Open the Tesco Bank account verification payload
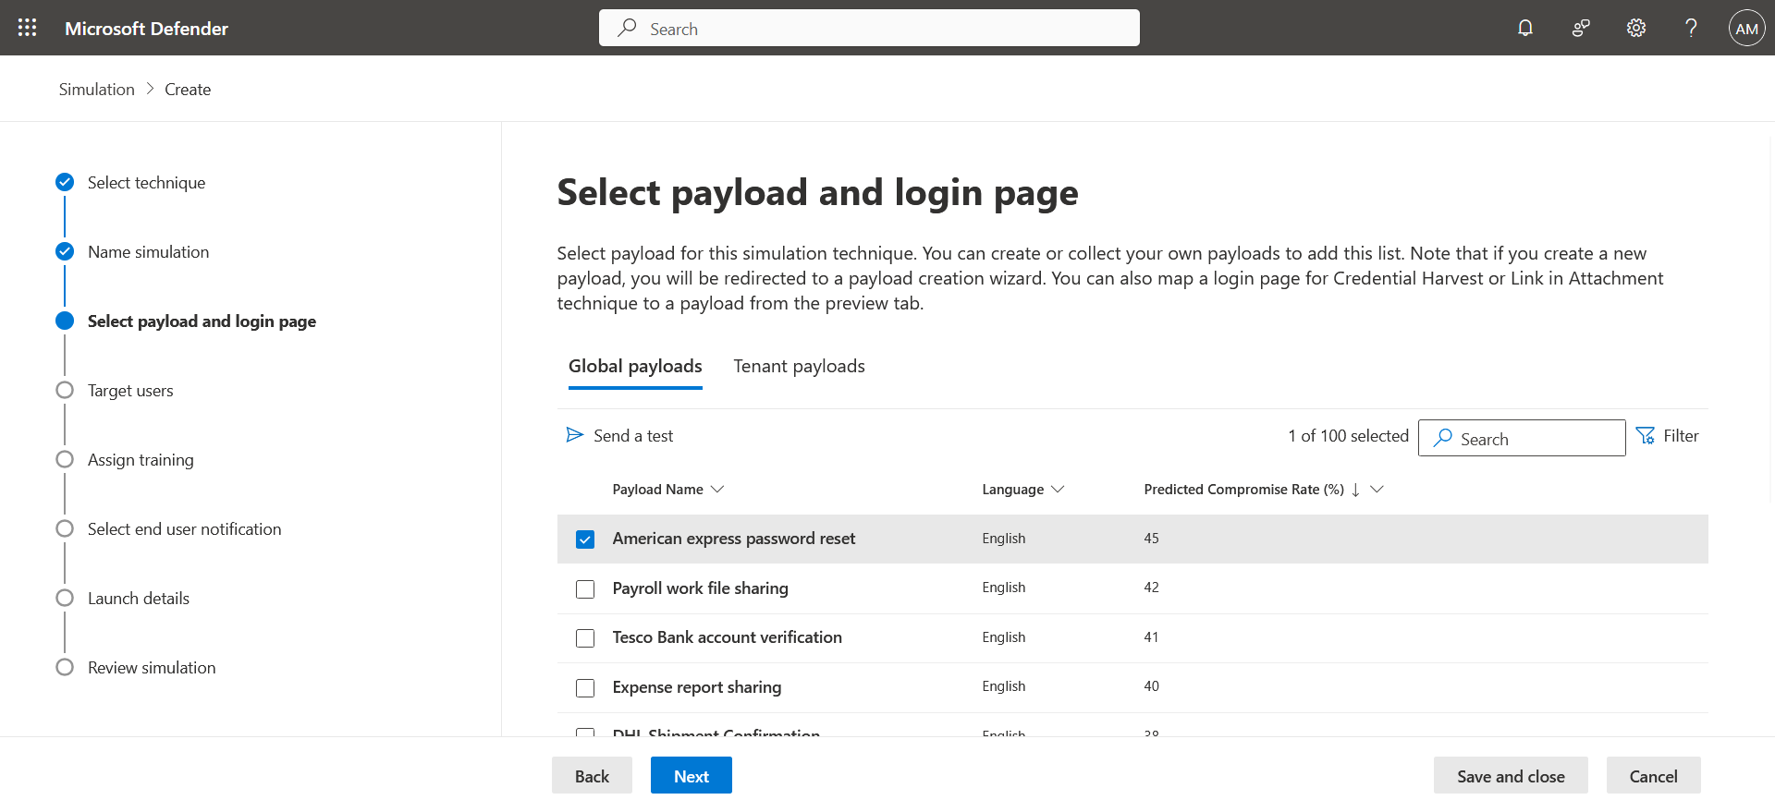The height and width of the screenshot is (812, 1775). tap(728, 637)
